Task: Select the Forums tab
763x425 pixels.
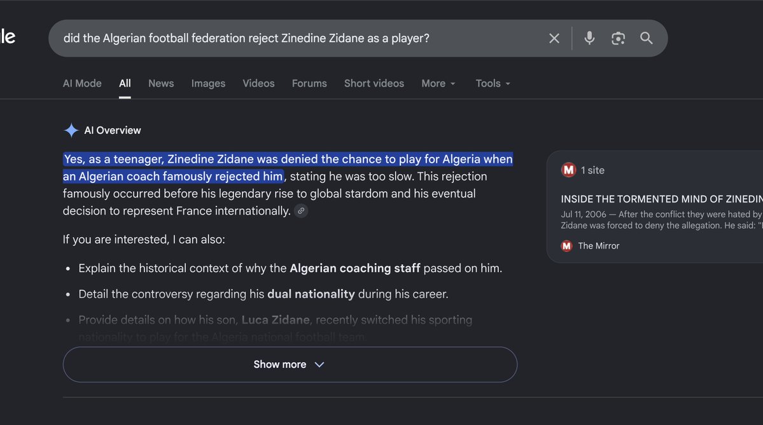Action: point(309,84)
